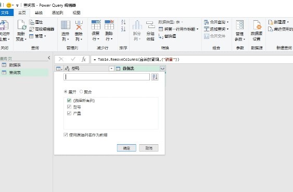Open the quick access toolbar customize arrow

coord(17,5)
